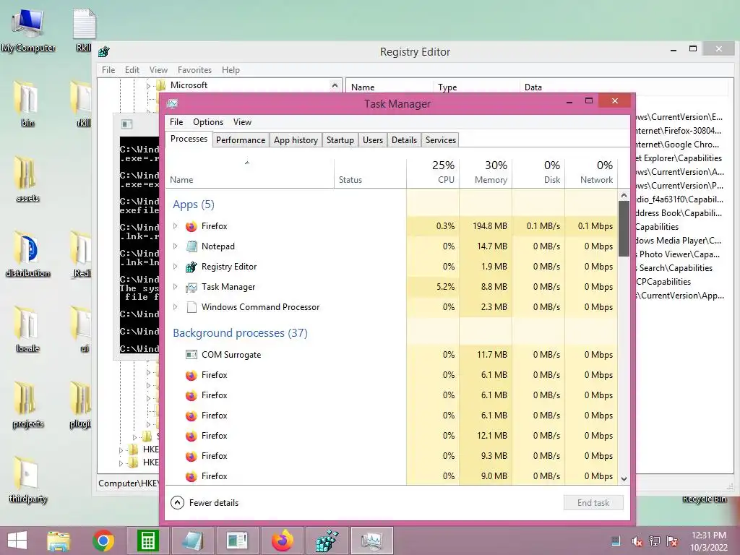Image resolution: width=740 pixels, height=555 pixels.
Task: Expand the Windows Command Processor entry
Action: 175,307
